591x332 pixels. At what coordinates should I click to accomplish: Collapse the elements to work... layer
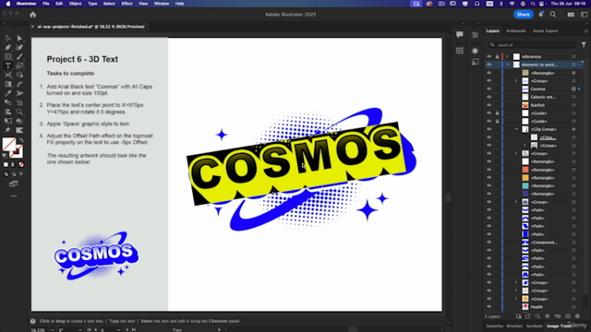pyautogui.click(x=508, y=65)
